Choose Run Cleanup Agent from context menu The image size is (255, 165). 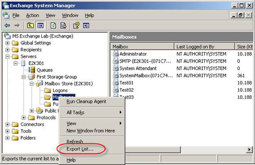(92, 102)
